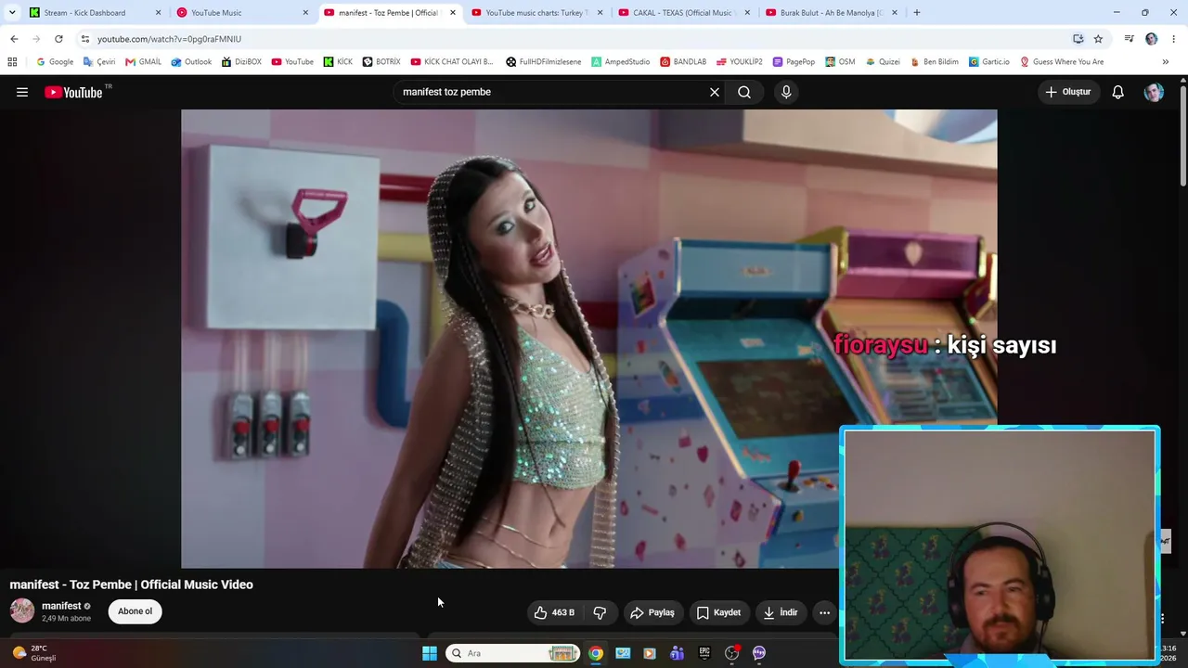Open Chrome media controls icon
Image resolution: width=1188 pixels, height=668 pixels.
pos(1129,39)
